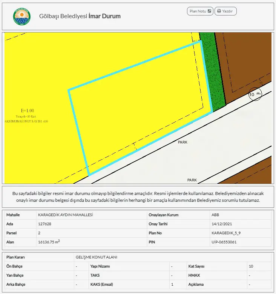
Task: Select the Kat Sayısı value 10
Action: (x=251, y=266)
